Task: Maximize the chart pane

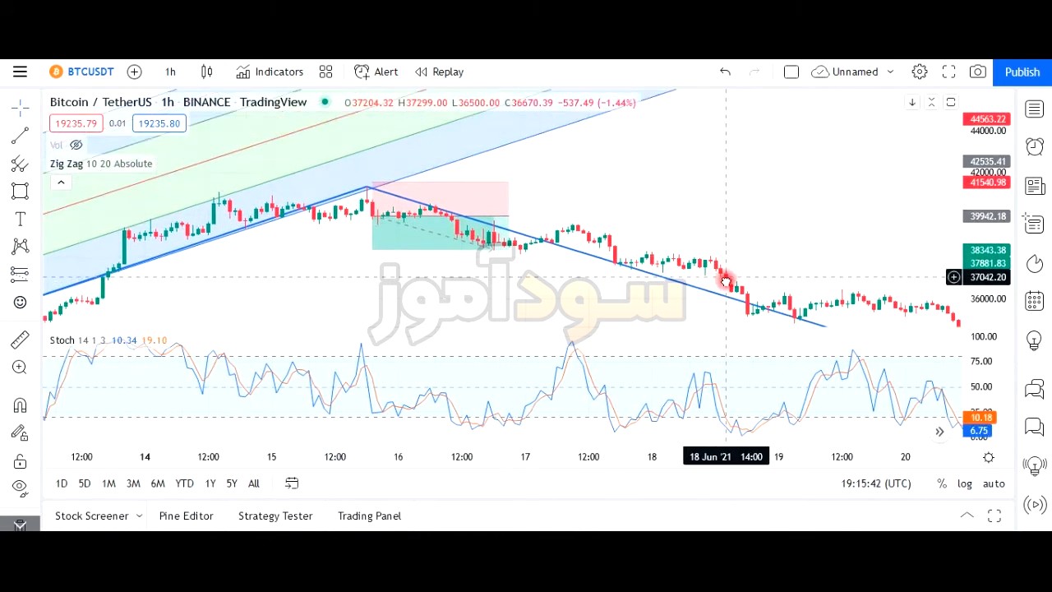Action: click(951, 102)
